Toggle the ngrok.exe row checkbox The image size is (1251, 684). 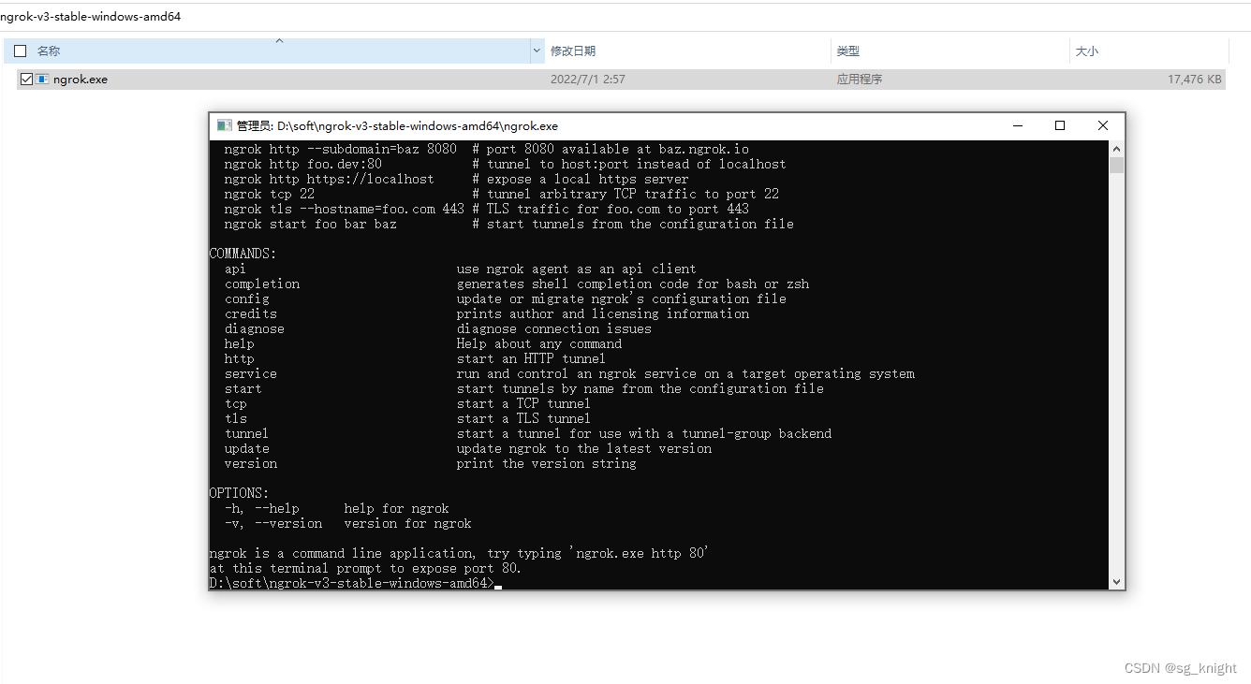[x=26, y=80]
